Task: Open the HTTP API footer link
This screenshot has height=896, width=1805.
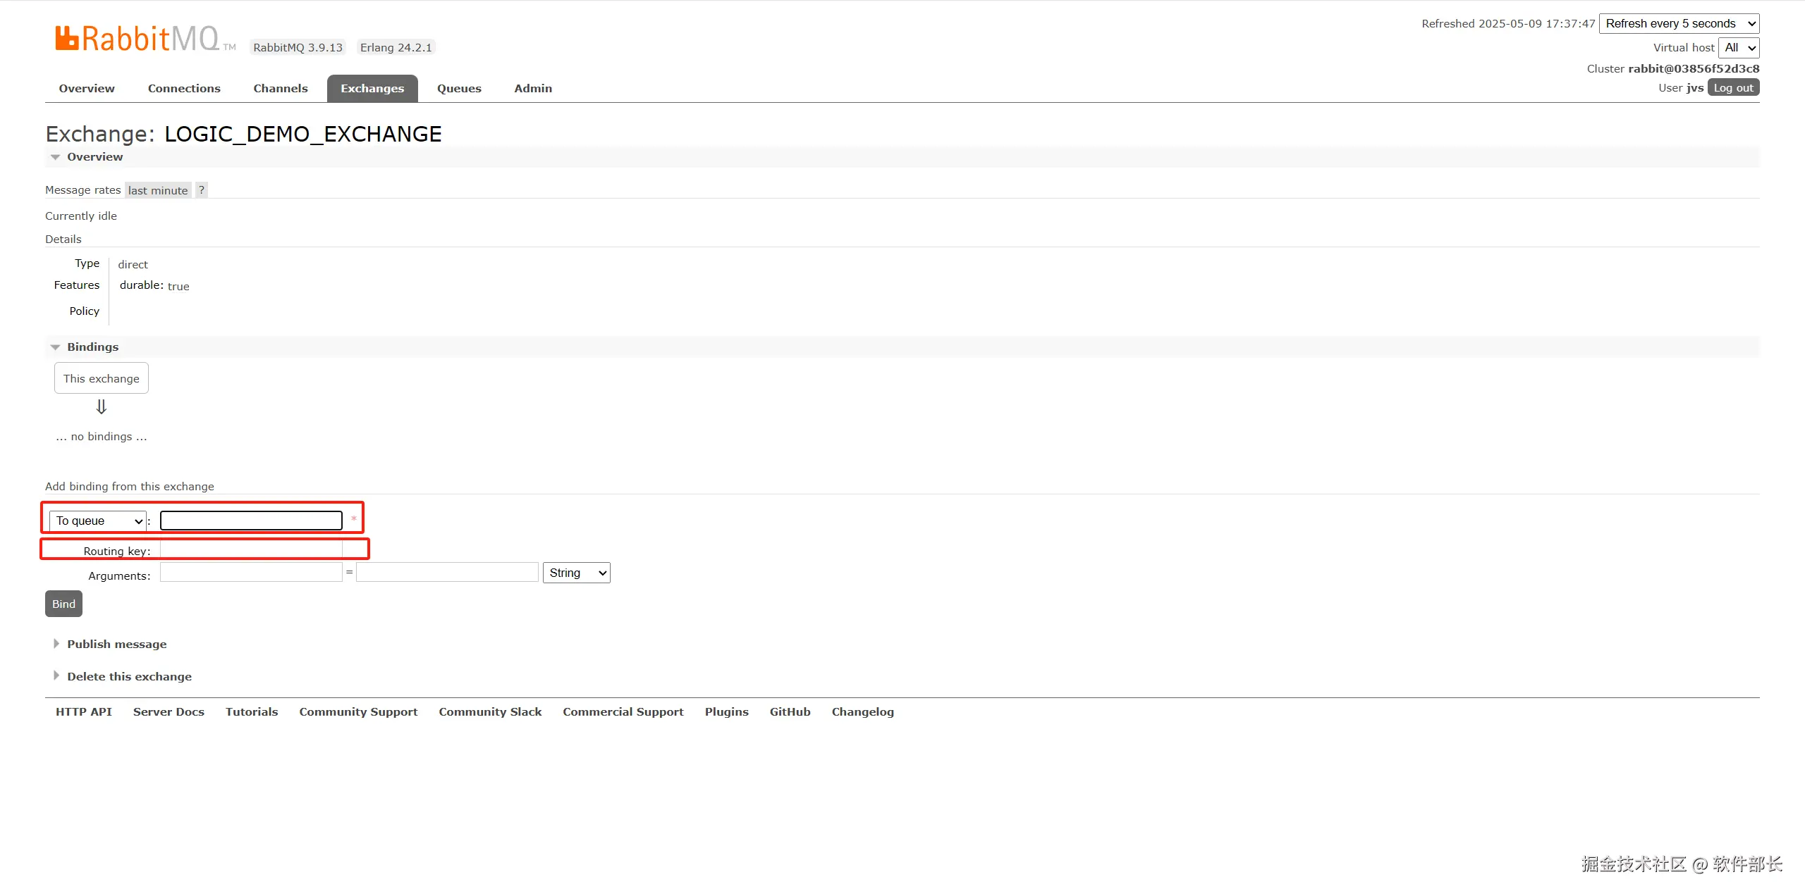Action: pos(84,712)
